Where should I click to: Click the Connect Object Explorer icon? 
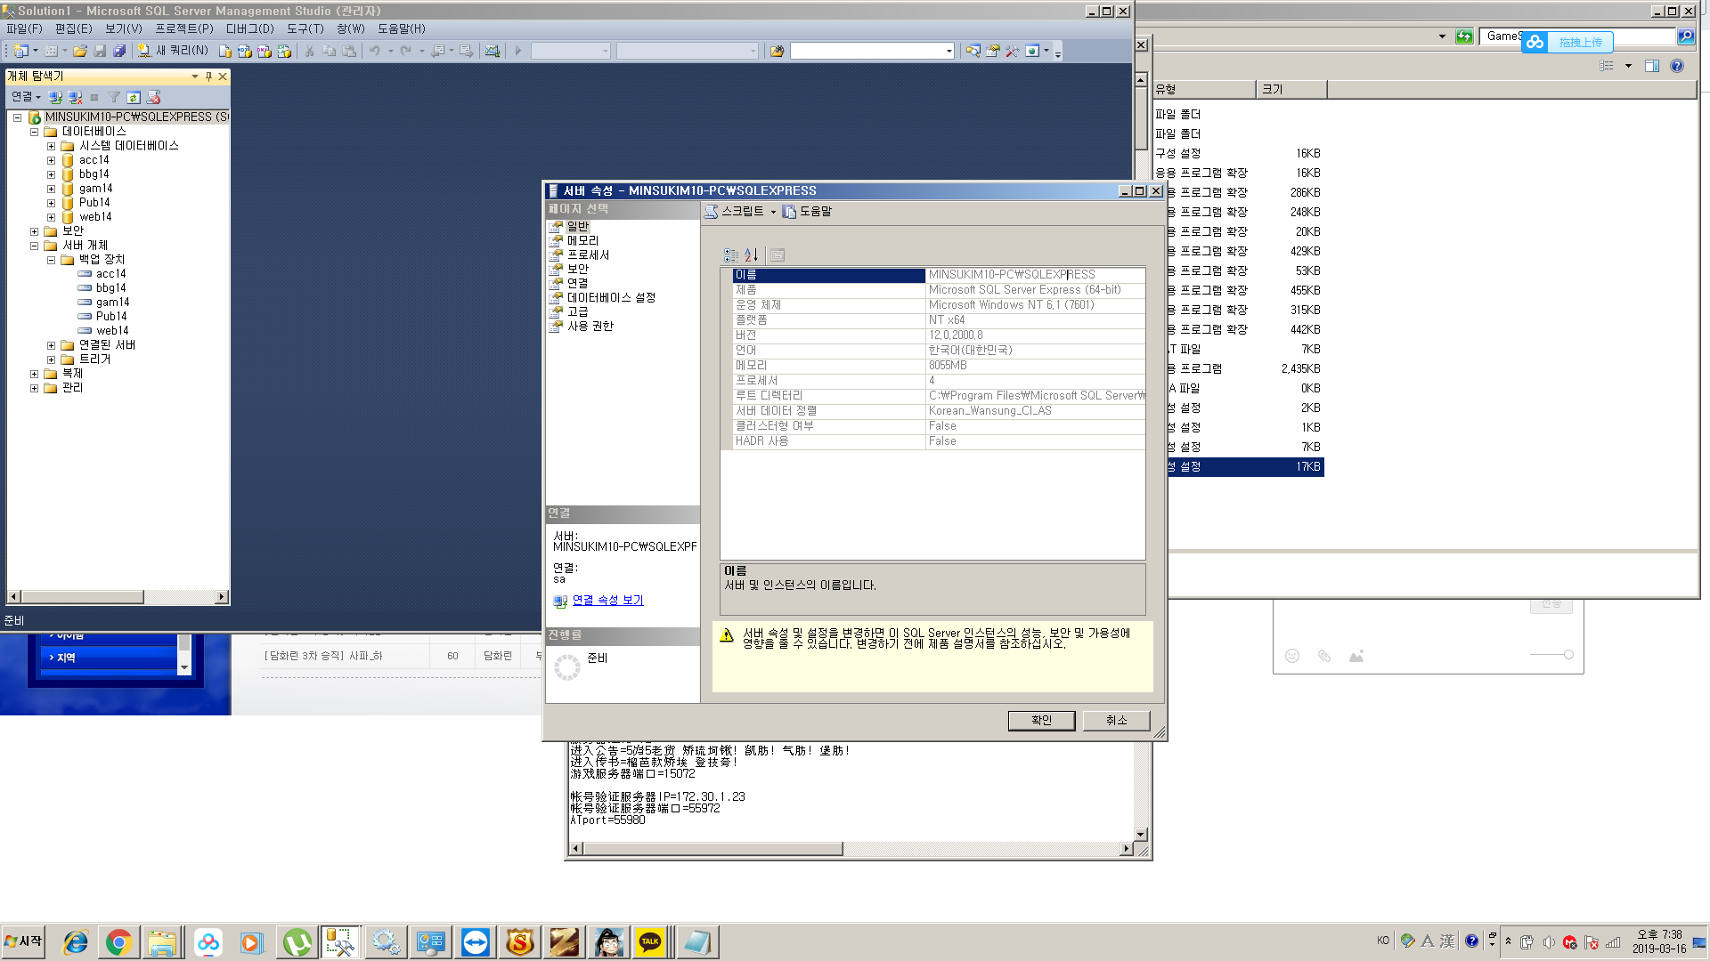(x=55, y=97)
